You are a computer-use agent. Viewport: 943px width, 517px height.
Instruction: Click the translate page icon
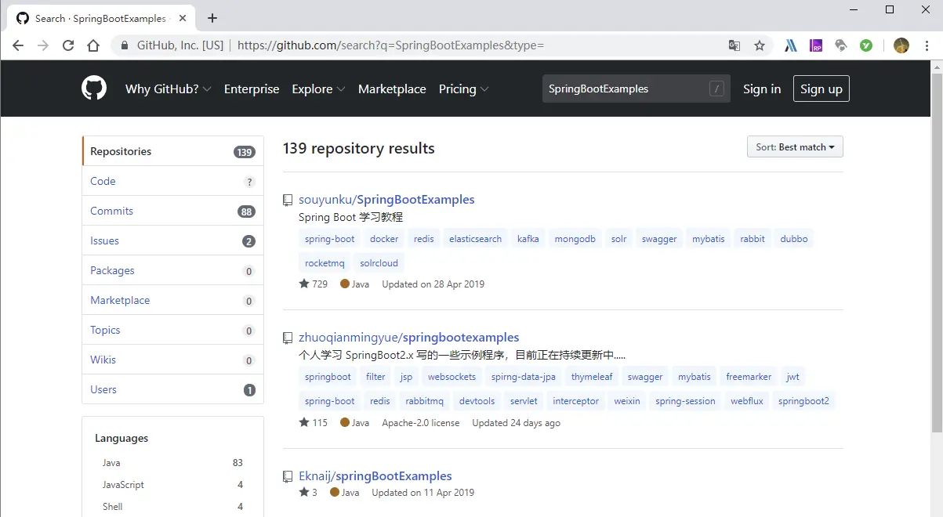coord(734,45)
